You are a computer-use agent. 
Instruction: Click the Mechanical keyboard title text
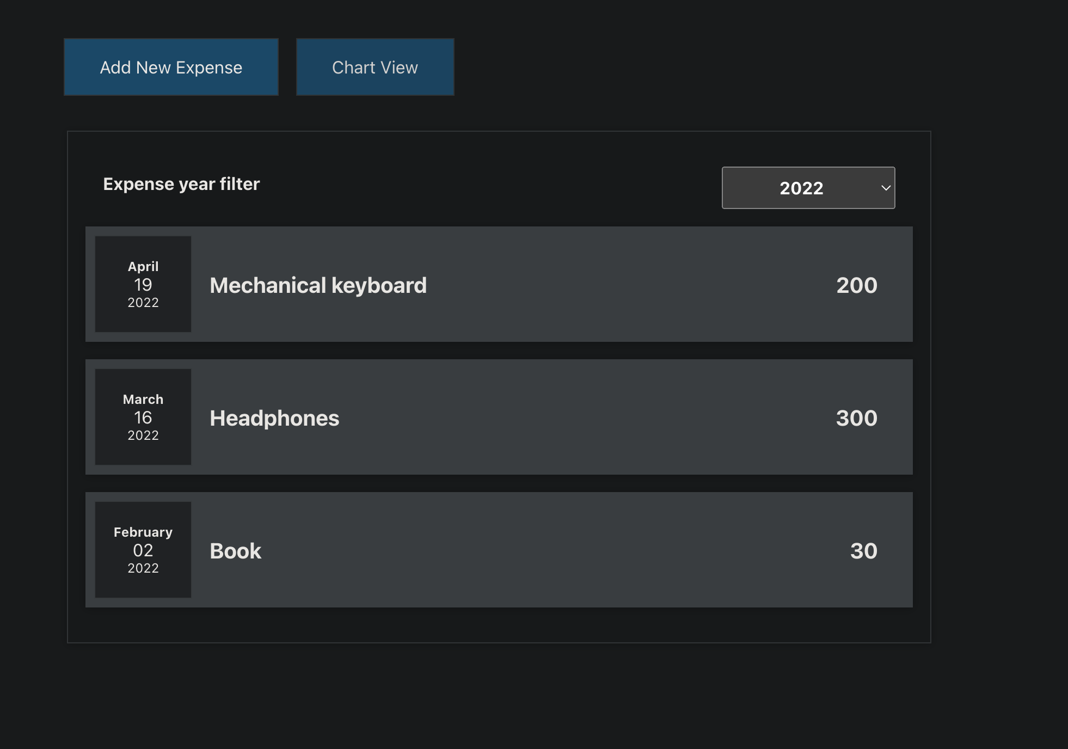[318, 285]
